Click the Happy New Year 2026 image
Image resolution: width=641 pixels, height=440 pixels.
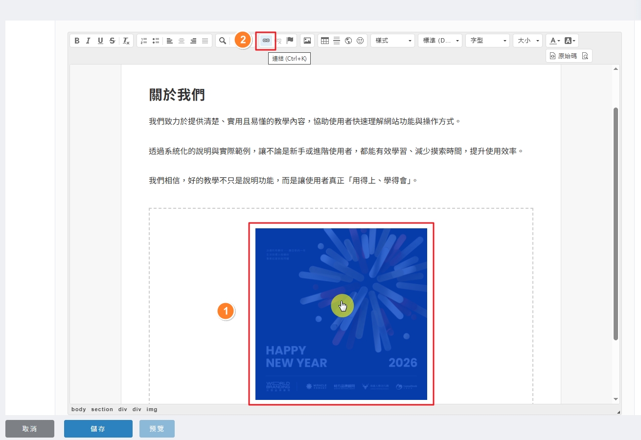click(341, 314)
